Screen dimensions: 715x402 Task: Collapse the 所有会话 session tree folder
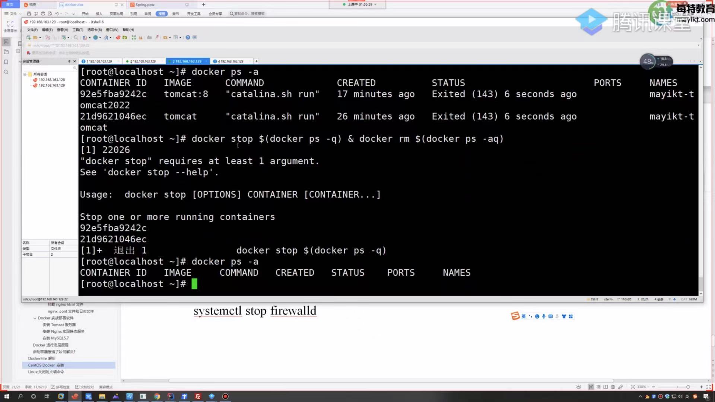[x=25, y=74]
